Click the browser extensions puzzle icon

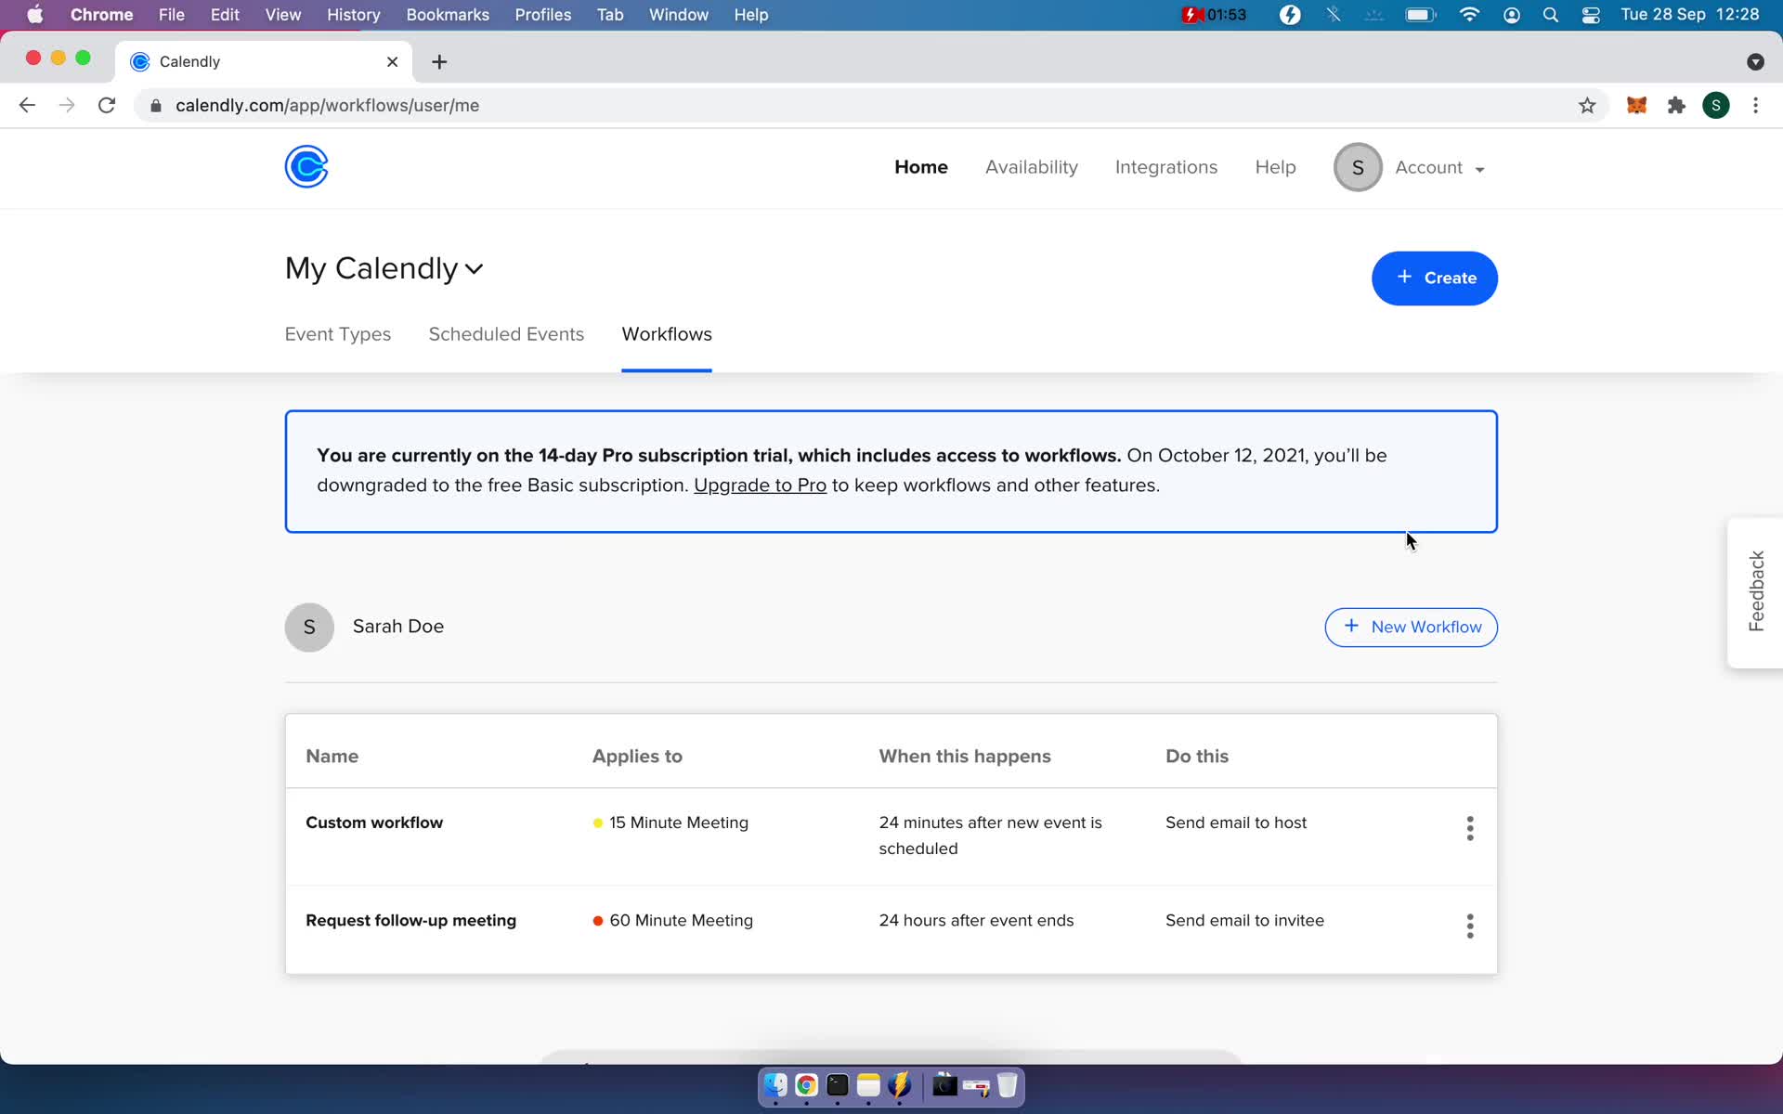click(x=1678, y=104)
